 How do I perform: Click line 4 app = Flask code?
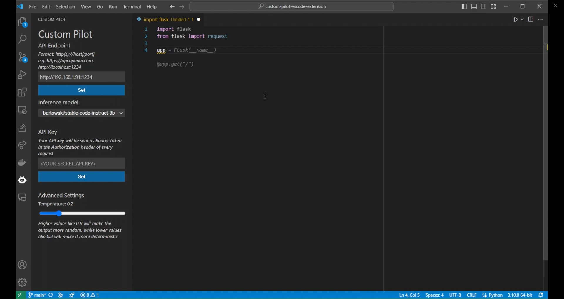click(x=187, y=51)
